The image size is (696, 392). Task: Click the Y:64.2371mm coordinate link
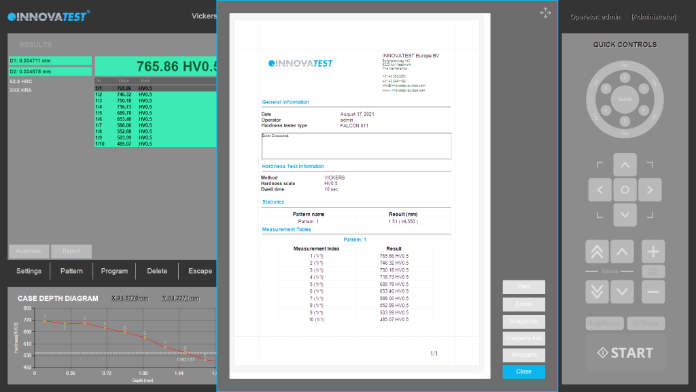click(181, 298)
